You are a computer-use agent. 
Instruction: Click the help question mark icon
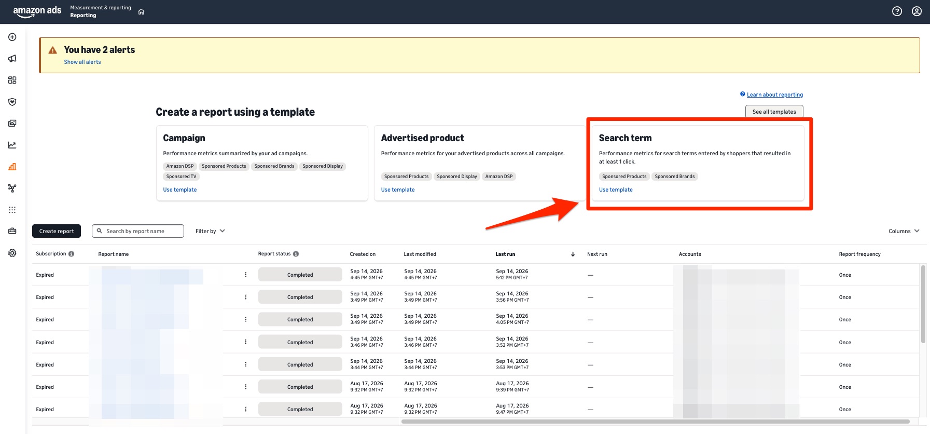coord(897,11)
